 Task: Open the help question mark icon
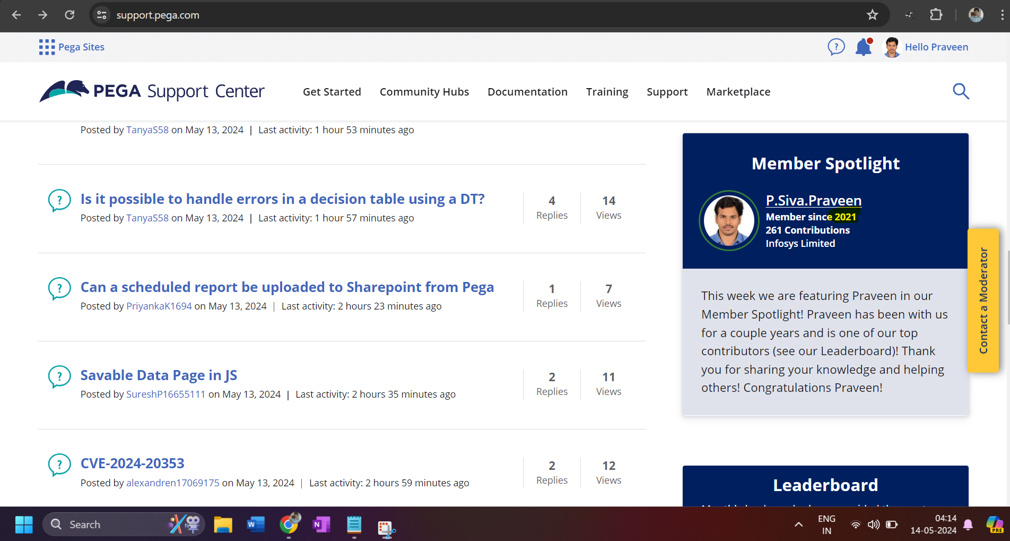pos(836,47)
